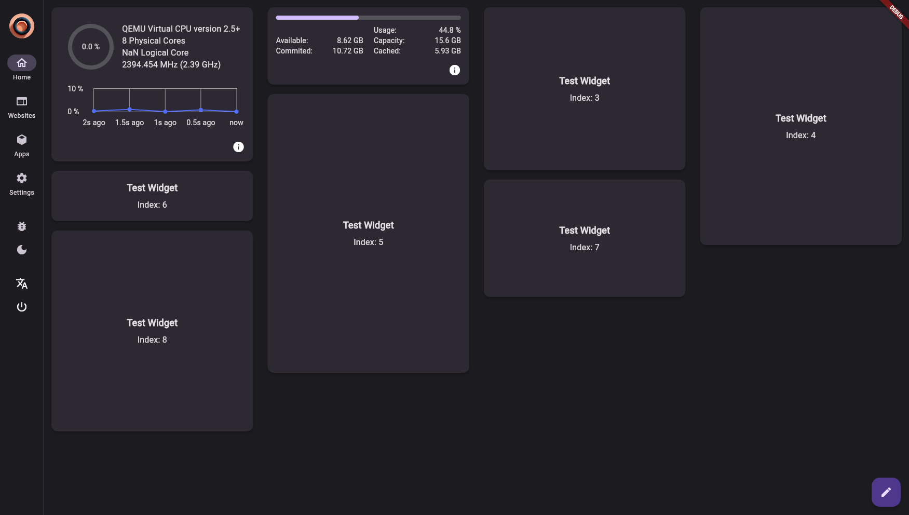Image resolution: width=909 pixels, height=515 pixels.
Task: Click the '2394.454 MHz (2.39 GHz)' text
Action: (x=171, y=65)
